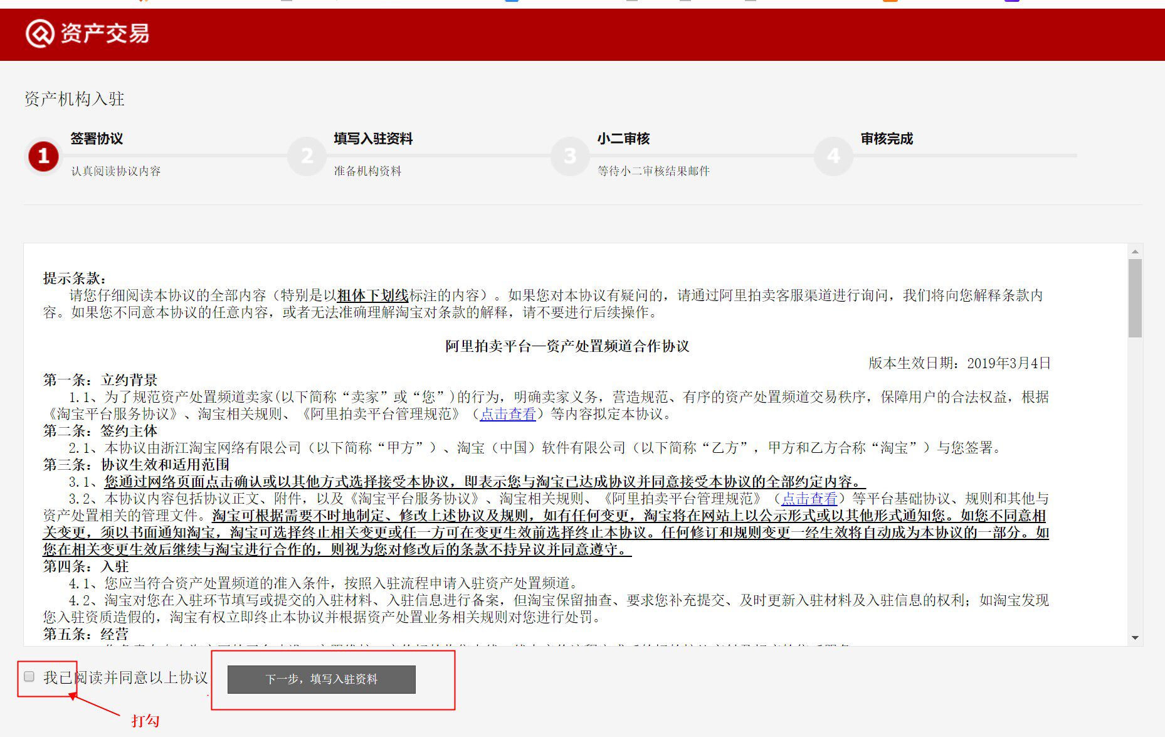
Task: Click the 签署协议 step label
Action: (97, 139)
